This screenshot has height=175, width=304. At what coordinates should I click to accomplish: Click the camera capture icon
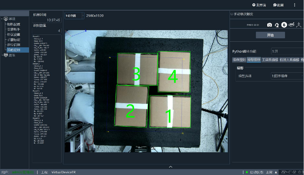[x=270, y=25]
